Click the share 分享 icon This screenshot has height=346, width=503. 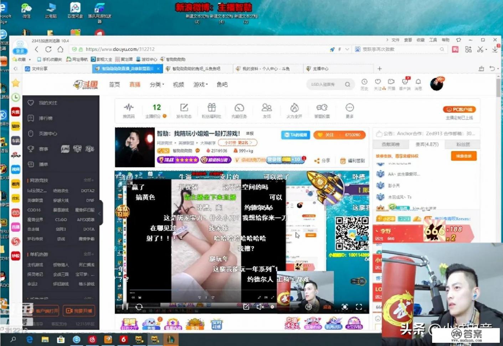point(317,161)
